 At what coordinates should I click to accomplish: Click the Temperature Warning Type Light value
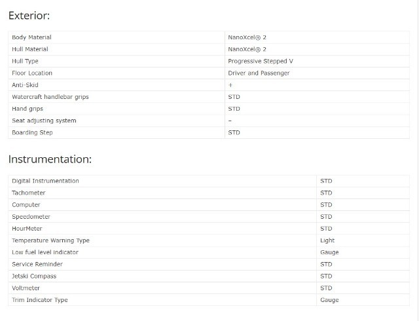click(327, 240)
